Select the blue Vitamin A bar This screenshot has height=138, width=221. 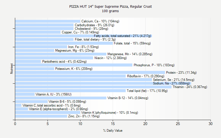[25, 94]
